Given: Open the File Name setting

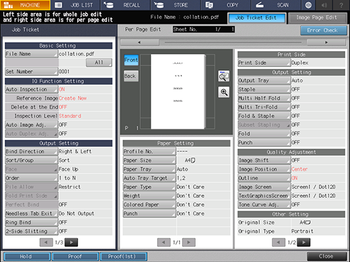Looking at the screenshot, I should coord(31,54).
